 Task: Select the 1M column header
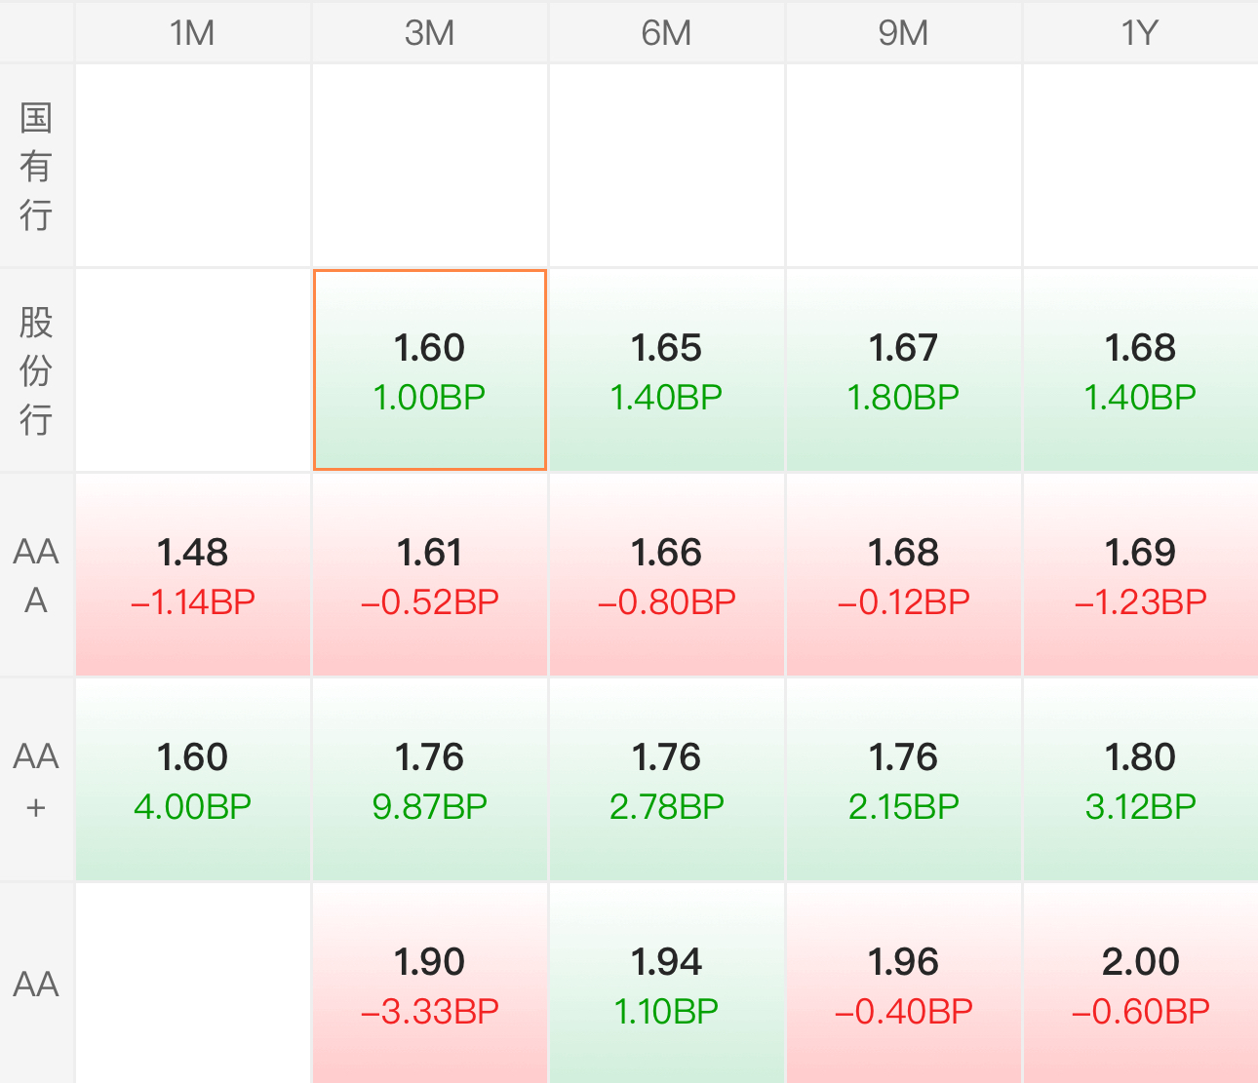pos(192,33)
